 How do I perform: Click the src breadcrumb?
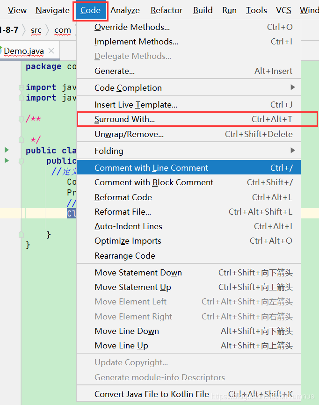point(36,30)
